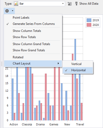Image resolution: width=103 pixels, height=128 pixels.
Task: Click the 2020 red legend swatch
Action: point(89,25)
